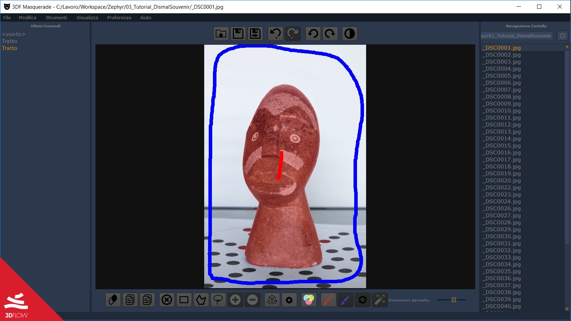Undo the last stroke
Screen dimensions: 571x321
276,34
